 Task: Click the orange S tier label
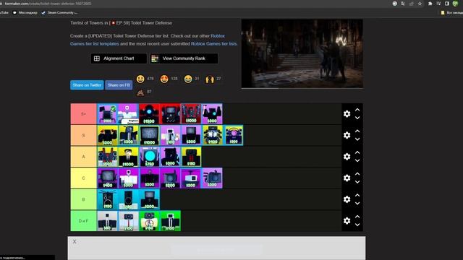tap(84, 135)
